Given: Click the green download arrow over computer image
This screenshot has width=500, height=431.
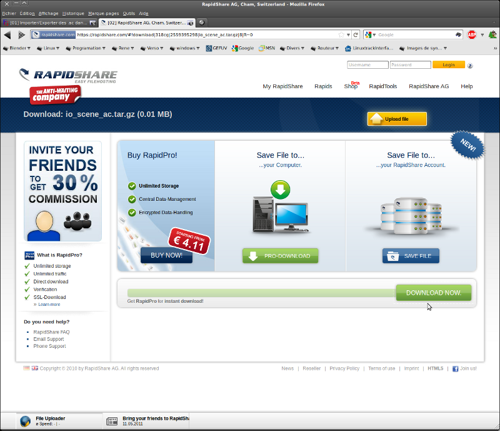Looking at the screenshot, I should tap(280, 190).
